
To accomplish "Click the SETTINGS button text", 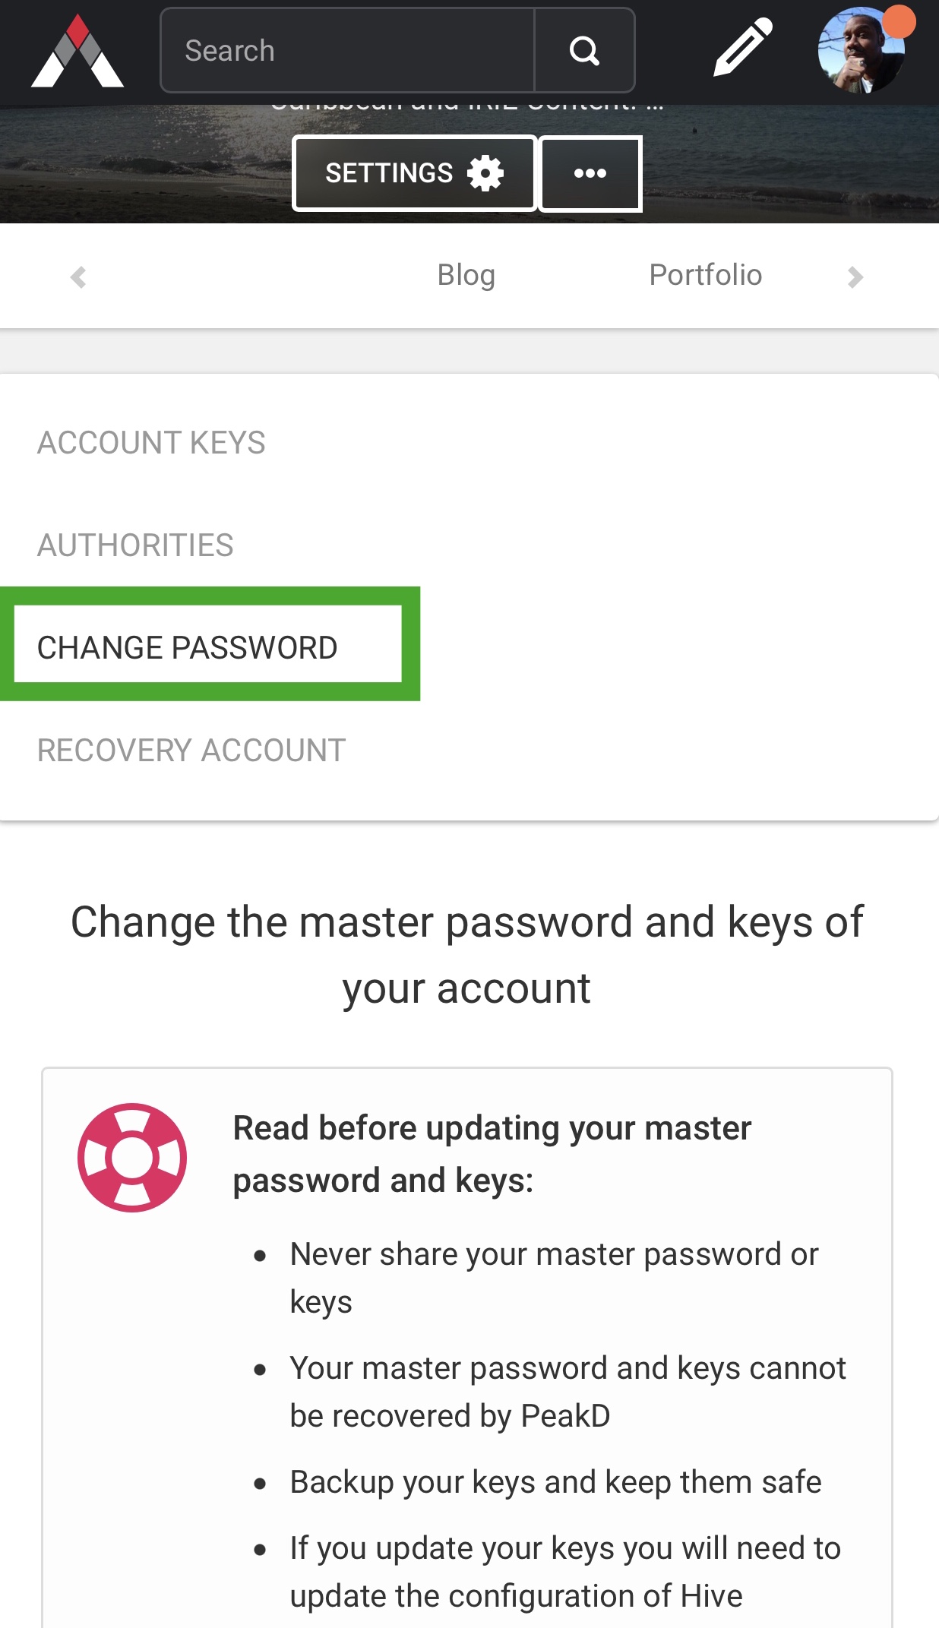I will click(x=389, y=173).
